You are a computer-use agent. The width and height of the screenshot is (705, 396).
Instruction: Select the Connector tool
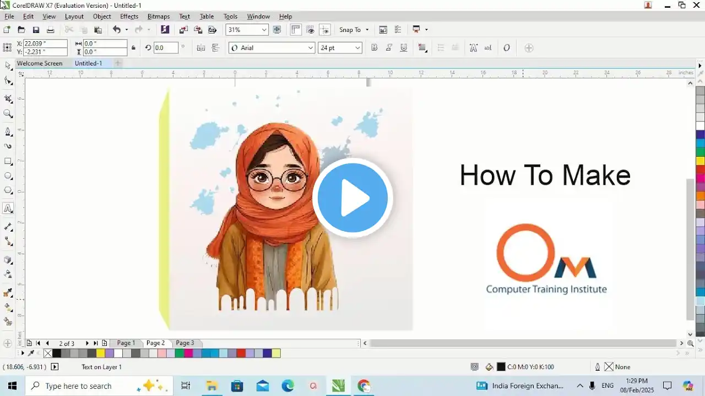[8, 241]
